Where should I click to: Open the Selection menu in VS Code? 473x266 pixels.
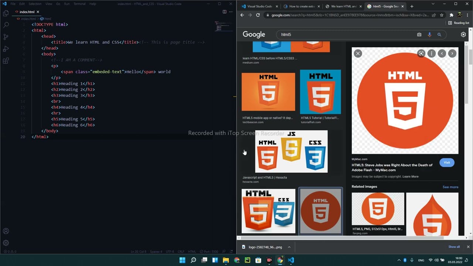(35, 4)
